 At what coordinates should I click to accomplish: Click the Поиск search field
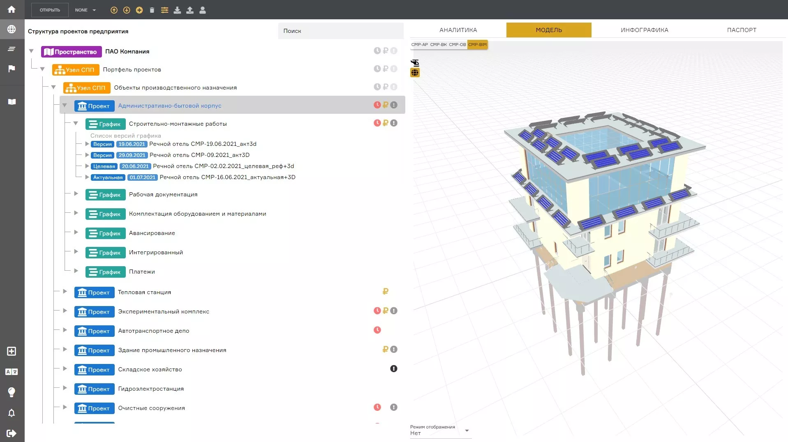tap(341, 31)
